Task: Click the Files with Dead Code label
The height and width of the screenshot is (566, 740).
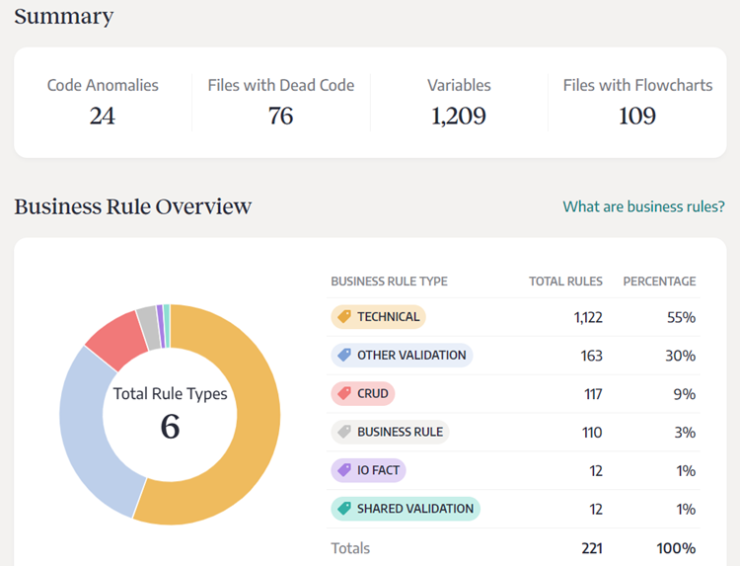Action: [281, 85]
